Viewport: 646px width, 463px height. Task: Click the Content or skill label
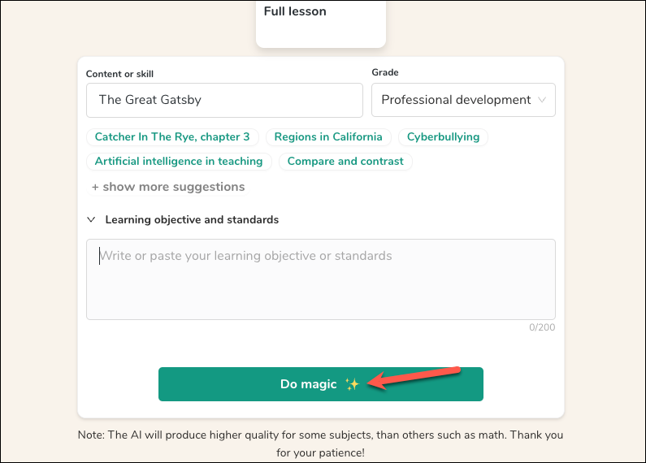point(119,74)
